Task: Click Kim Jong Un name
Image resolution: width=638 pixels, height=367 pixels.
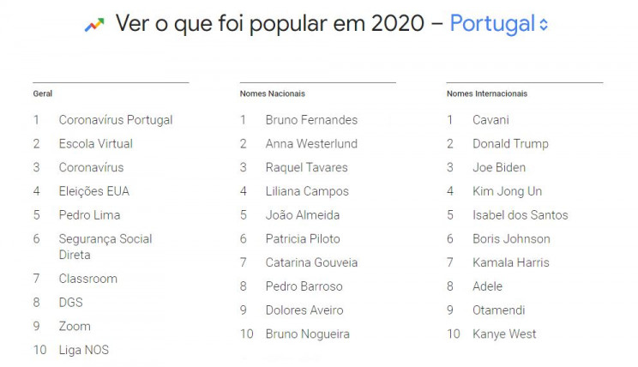Action: point(508,191)
